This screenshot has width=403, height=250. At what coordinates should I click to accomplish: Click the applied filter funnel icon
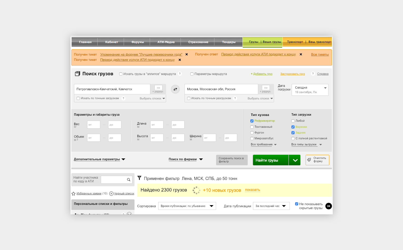click(140, 178)
